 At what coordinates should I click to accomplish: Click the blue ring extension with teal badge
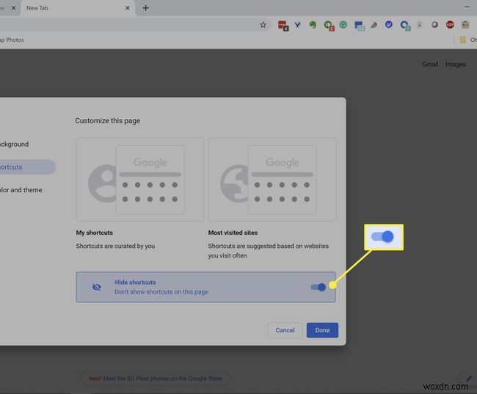click(405, 26)
